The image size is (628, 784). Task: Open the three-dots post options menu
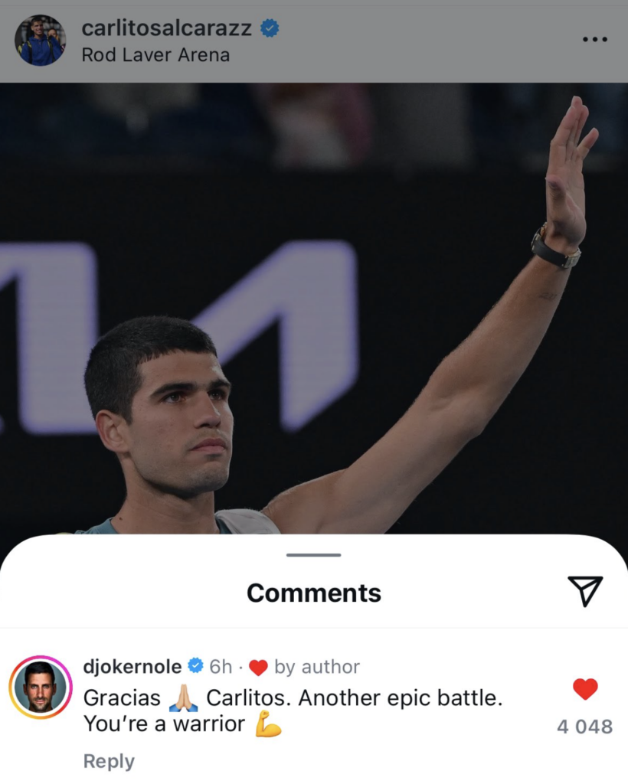594,40
